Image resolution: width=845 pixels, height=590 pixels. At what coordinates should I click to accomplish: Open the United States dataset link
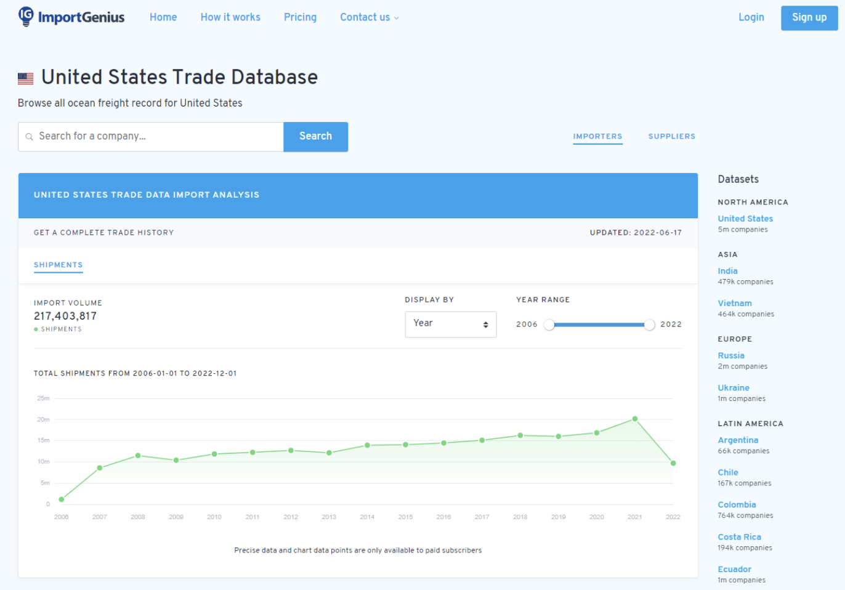tap(745, 219)
